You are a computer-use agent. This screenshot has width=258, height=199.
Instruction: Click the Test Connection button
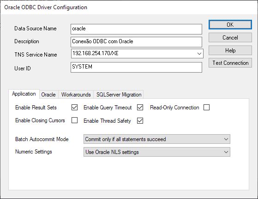230,63
